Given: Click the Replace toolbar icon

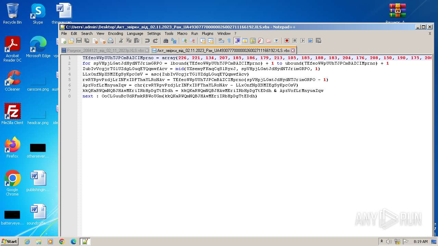Looking at the screenshot, I should click(173, 41).
